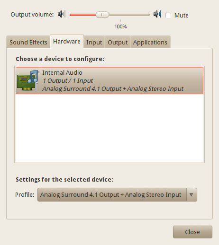Click the Analog Surround 4.1 device description text
This screenshot has height=245, width=219.
click(x=113, y=89)
